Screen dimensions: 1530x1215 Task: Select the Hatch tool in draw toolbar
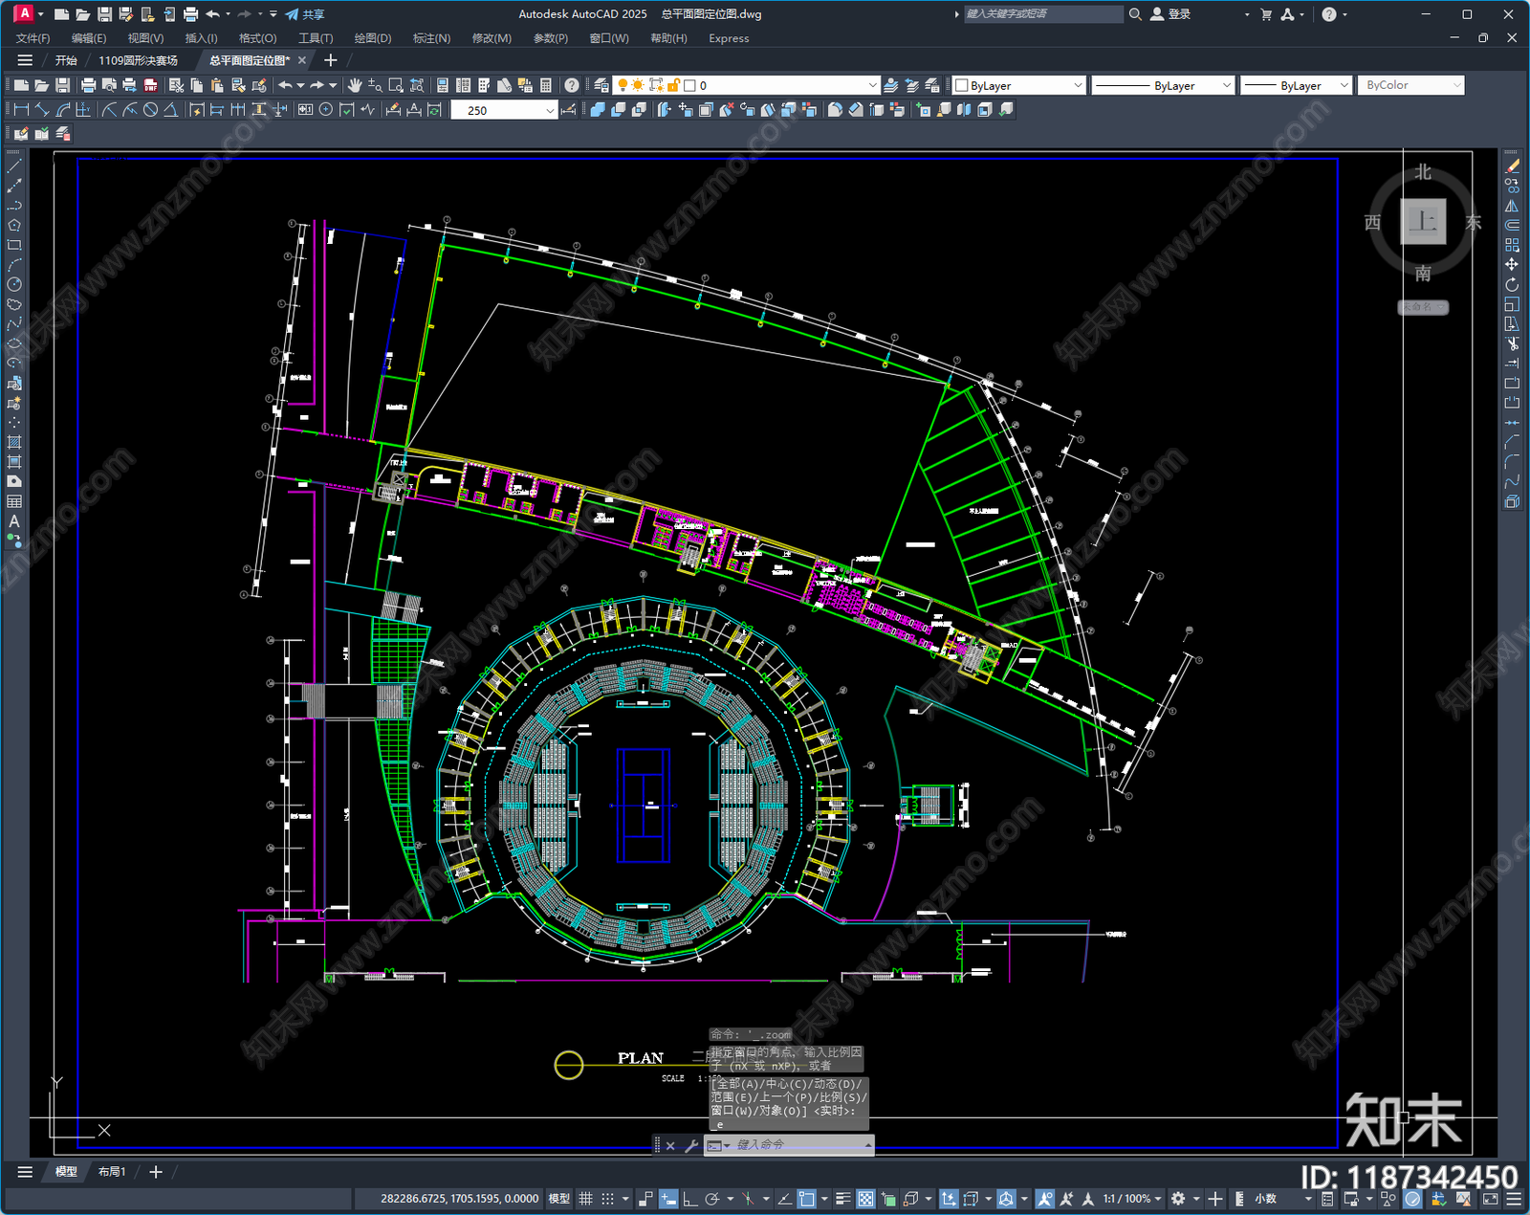[14, 442]
